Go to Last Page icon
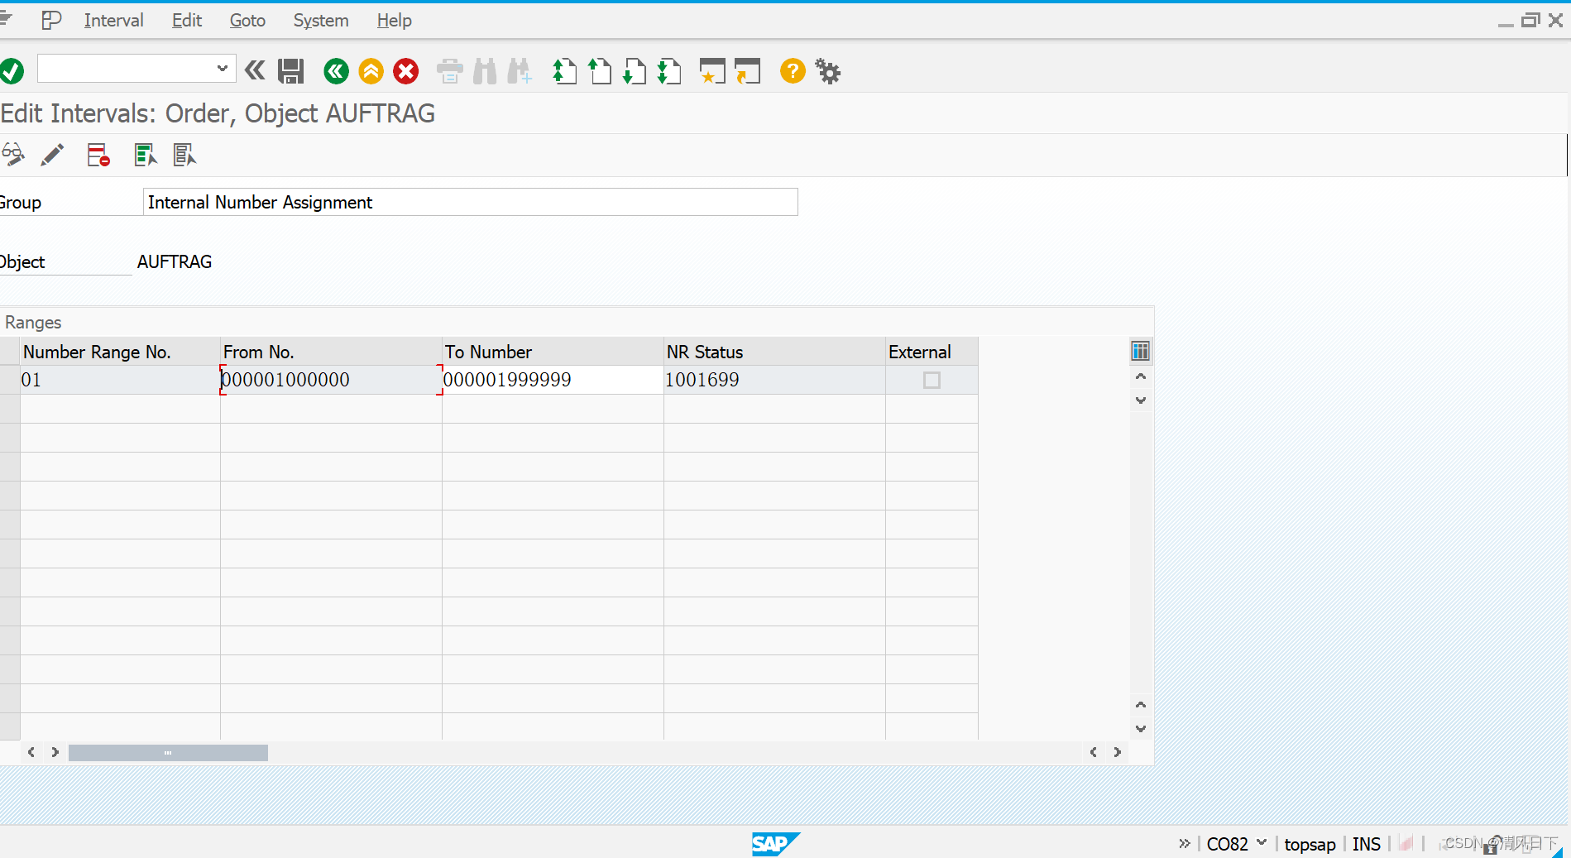The image size is (1571, 858). tap(669, 71)
